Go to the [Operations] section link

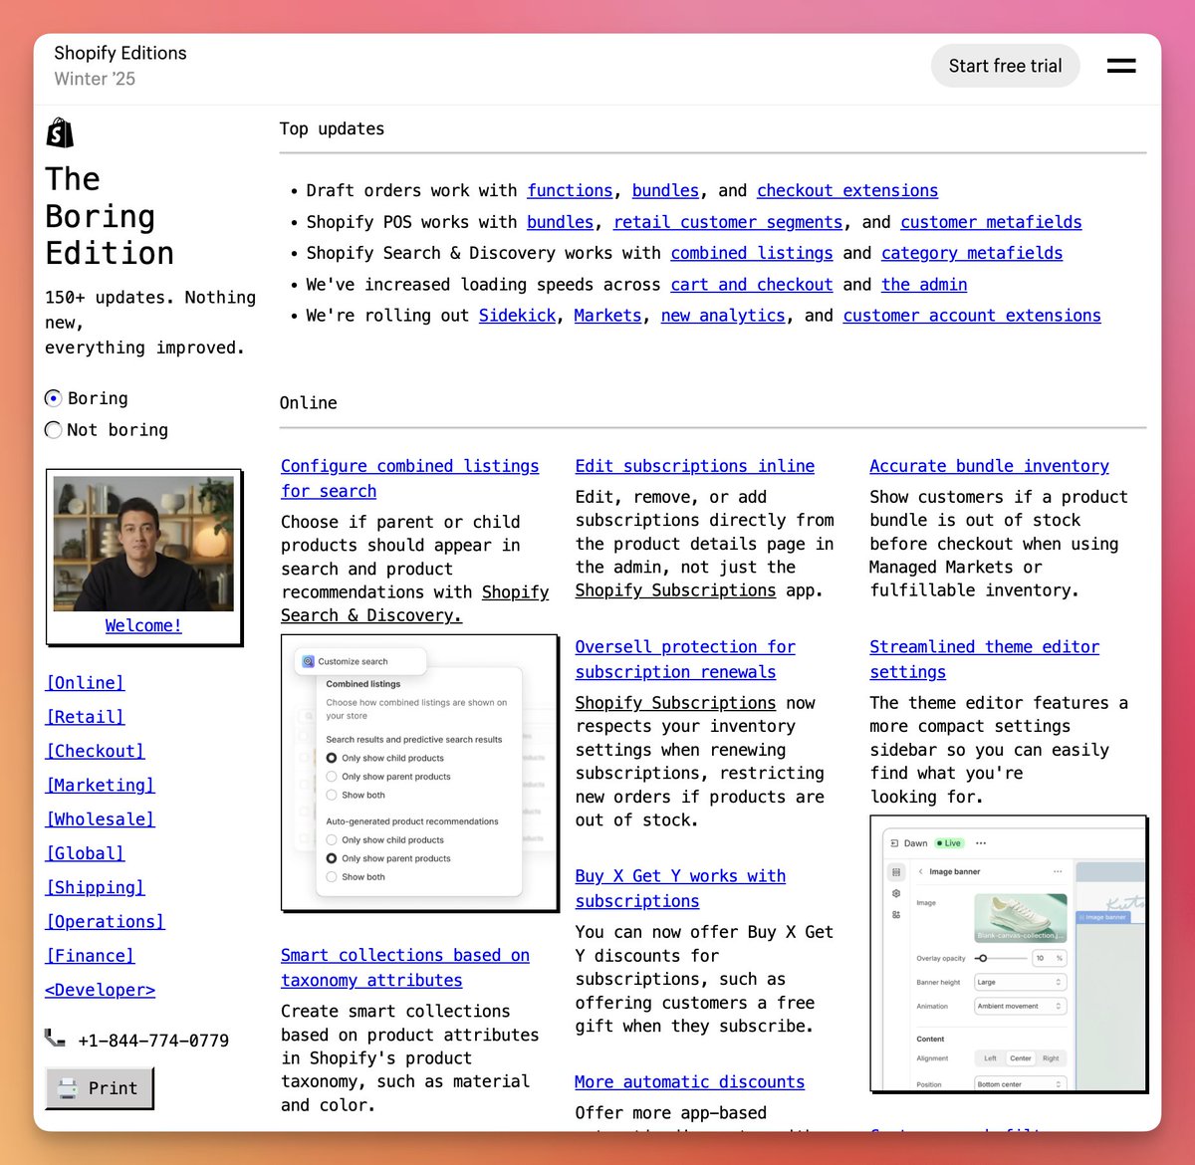[105, 922]
